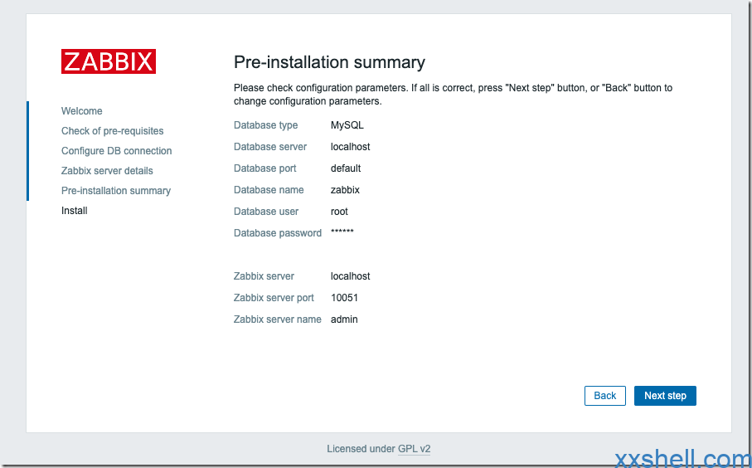Click the masked database password value
The image size is (752, 468).
342,232
